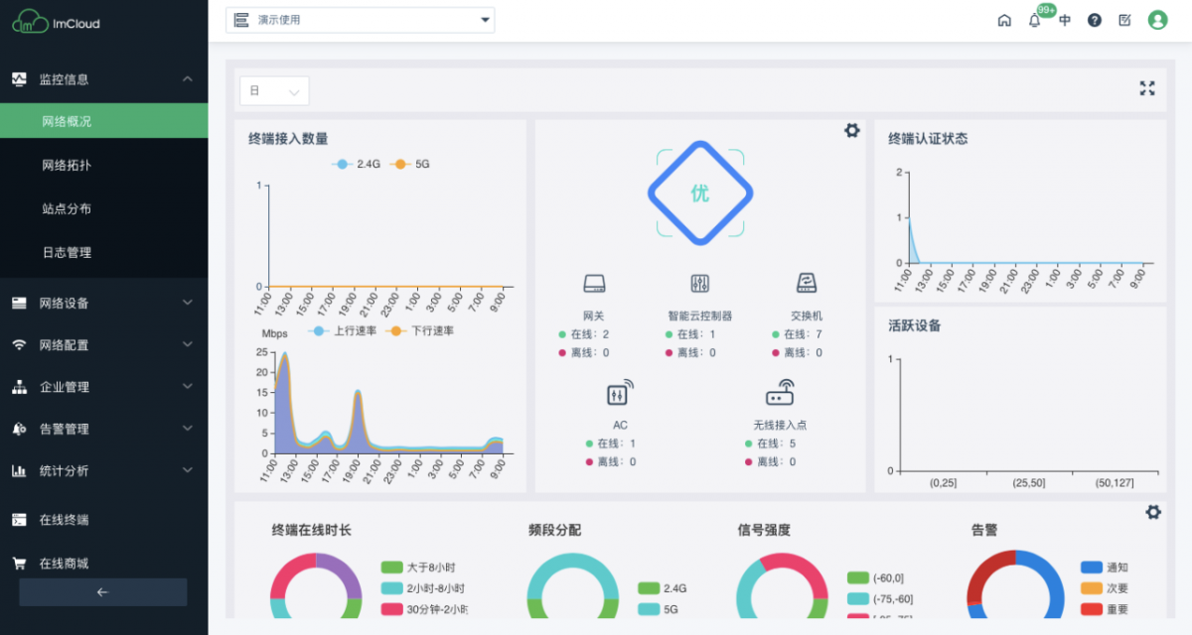Click the gateway (网关) device icon
This screenshot has width=1192, height=635.
[594, 285]
